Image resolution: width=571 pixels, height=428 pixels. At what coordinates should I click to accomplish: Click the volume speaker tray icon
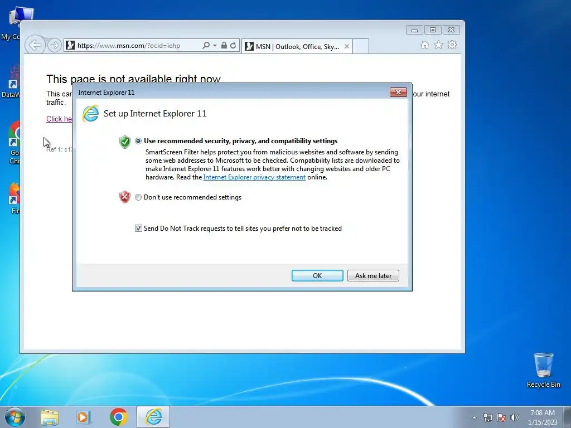click(x=515, y=417)
